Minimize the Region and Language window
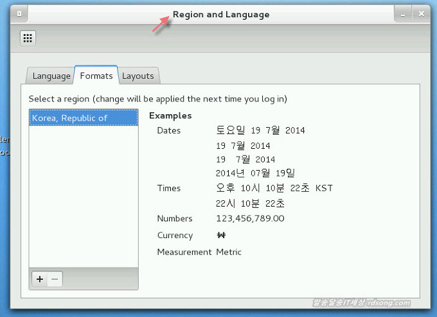 [403, 13]
